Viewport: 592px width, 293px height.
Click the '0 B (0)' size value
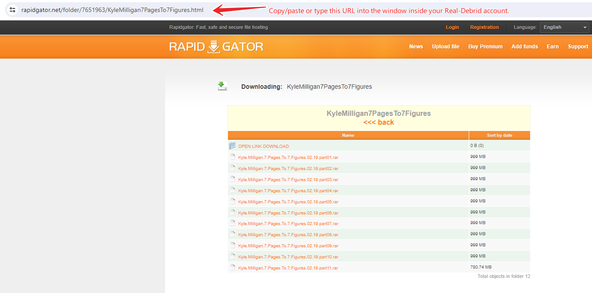click(x=477, y=146)
